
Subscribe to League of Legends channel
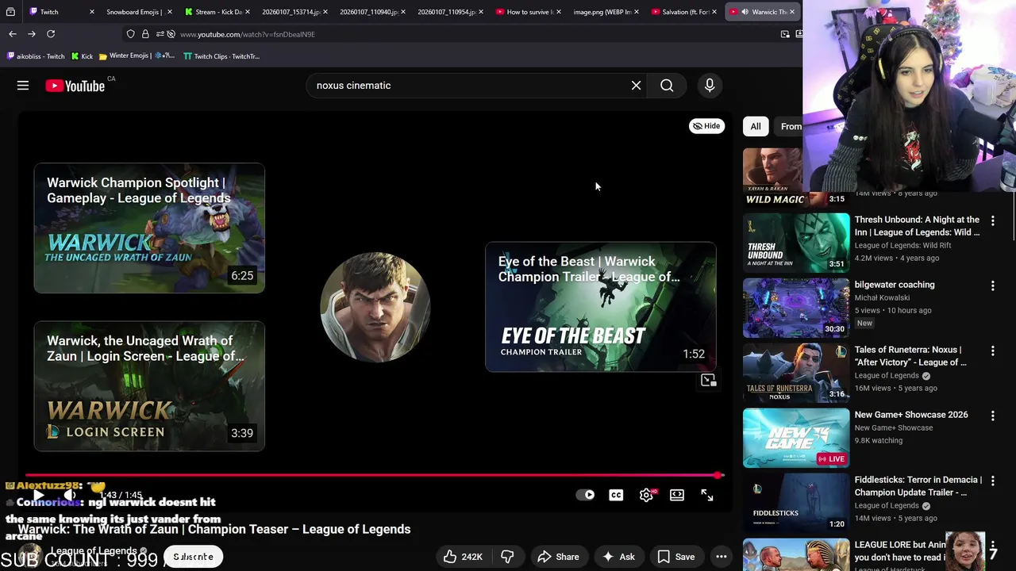coord(193,557)
